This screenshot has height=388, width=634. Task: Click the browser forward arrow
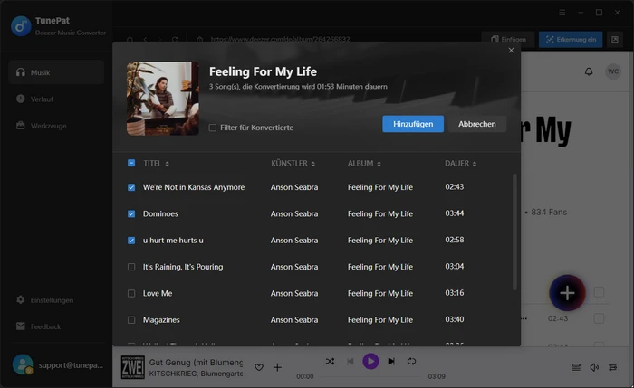[x=160, y=39]
